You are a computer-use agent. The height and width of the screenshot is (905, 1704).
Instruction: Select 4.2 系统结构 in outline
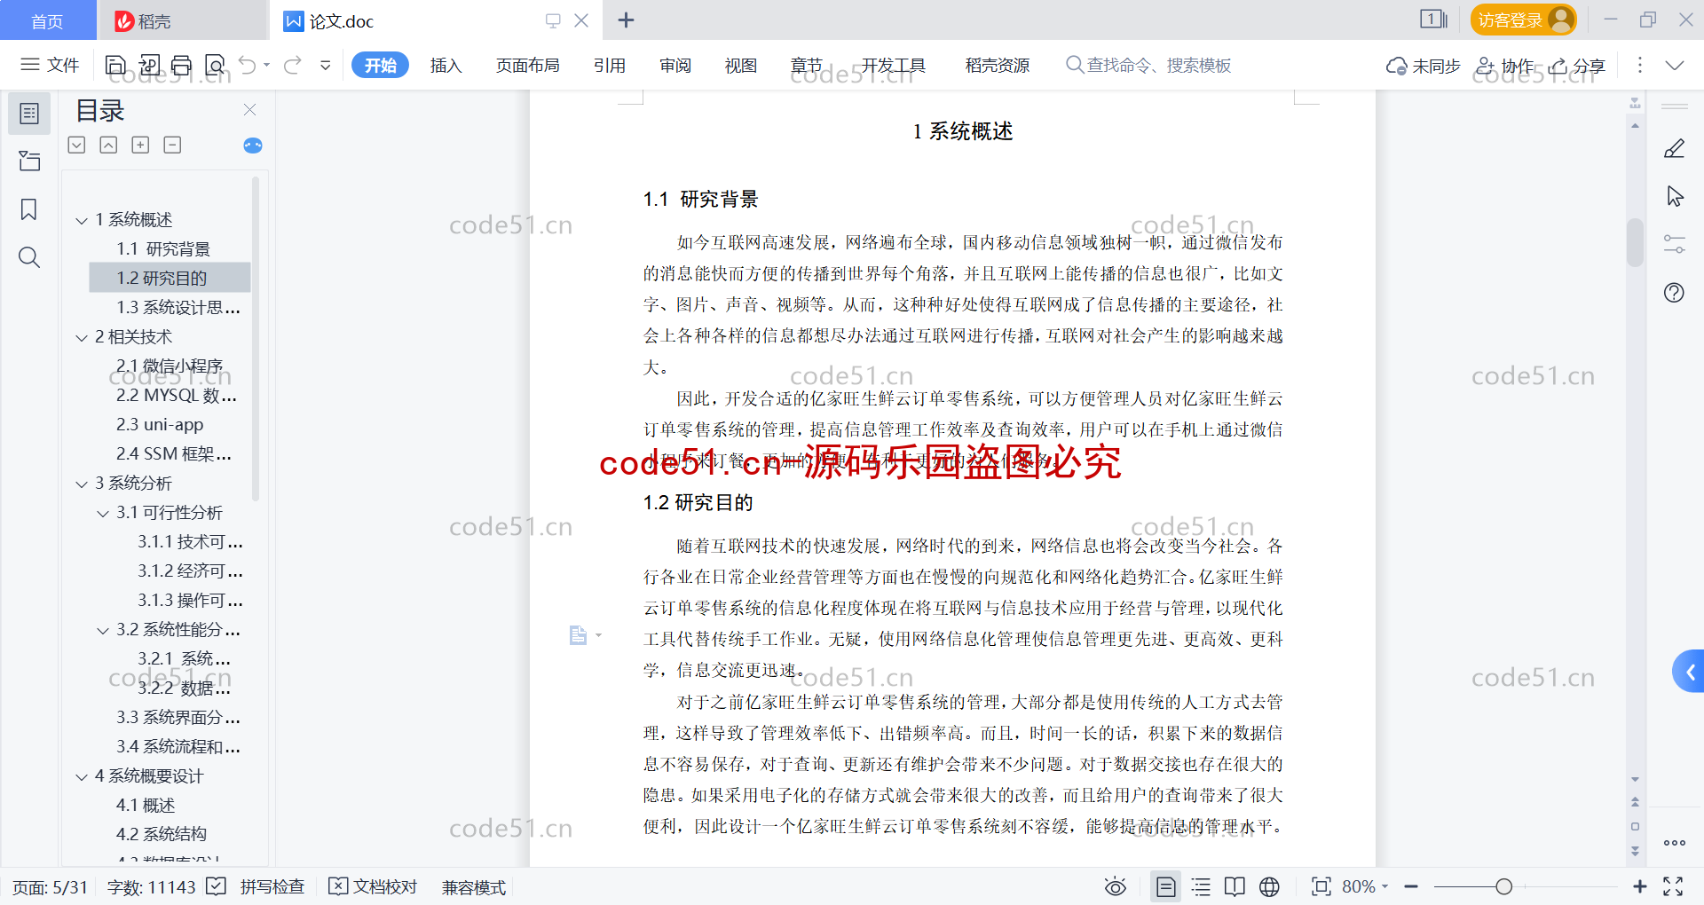click(161, 834)
